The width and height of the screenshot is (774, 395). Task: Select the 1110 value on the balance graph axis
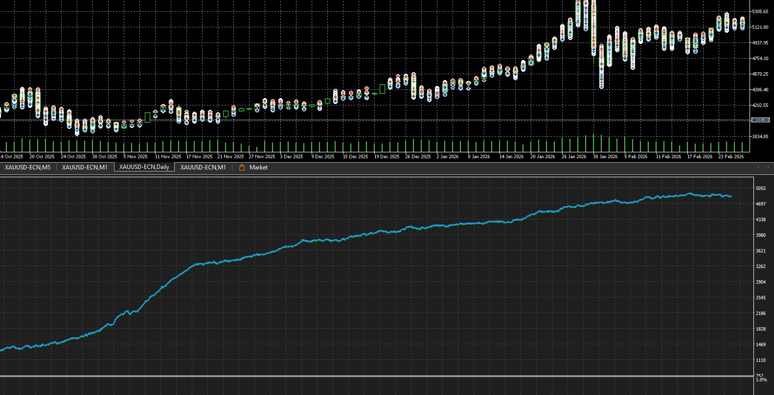761,360
